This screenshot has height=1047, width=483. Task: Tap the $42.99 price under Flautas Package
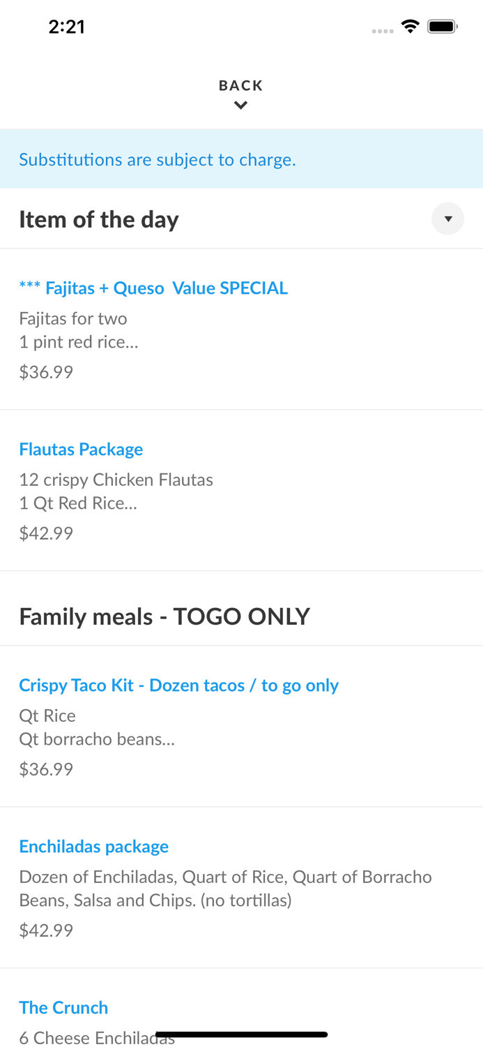click(x=46, y=533)
